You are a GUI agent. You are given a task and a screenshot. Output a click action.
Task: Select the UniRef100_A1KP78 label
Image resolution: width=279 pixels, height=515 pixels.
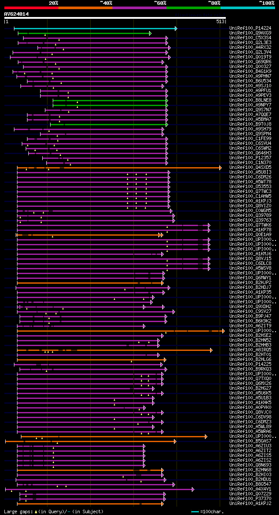pos(250,230)
